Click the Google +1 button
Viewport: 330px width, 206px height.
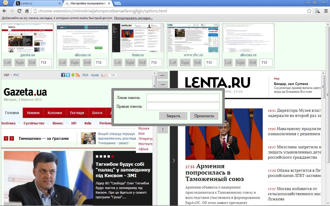[x=104, y=75]
